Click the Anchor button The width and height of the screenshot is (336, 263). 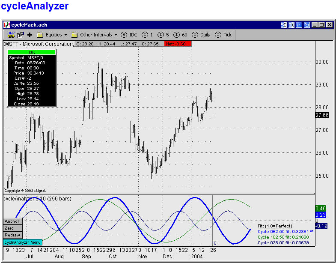click(x=13, y=221)
